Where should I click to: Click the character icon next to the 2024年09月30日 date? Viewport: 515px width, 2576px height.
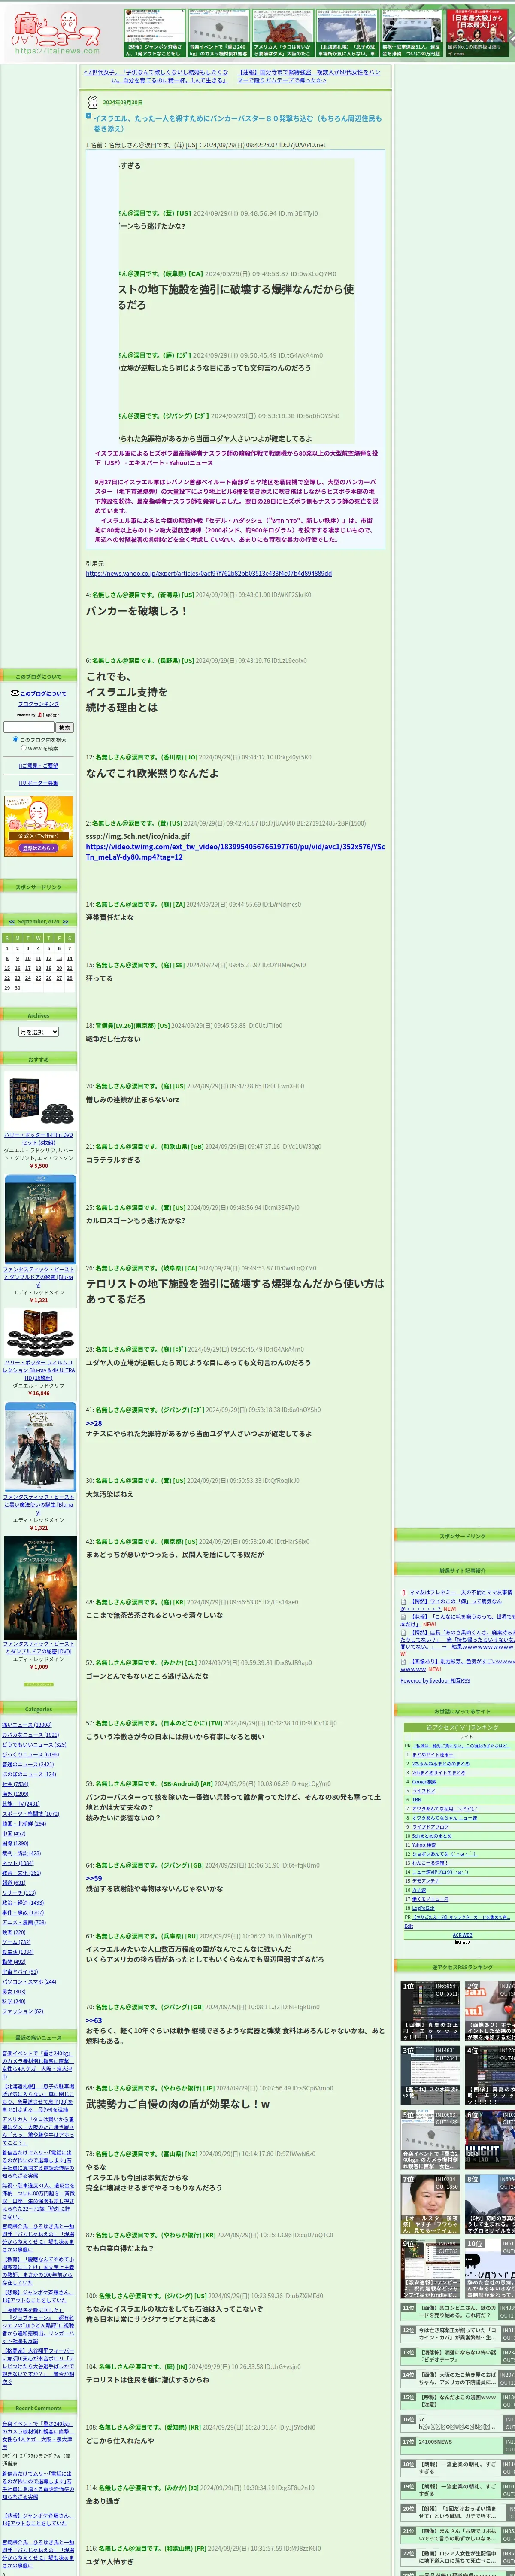click(93, 102)
